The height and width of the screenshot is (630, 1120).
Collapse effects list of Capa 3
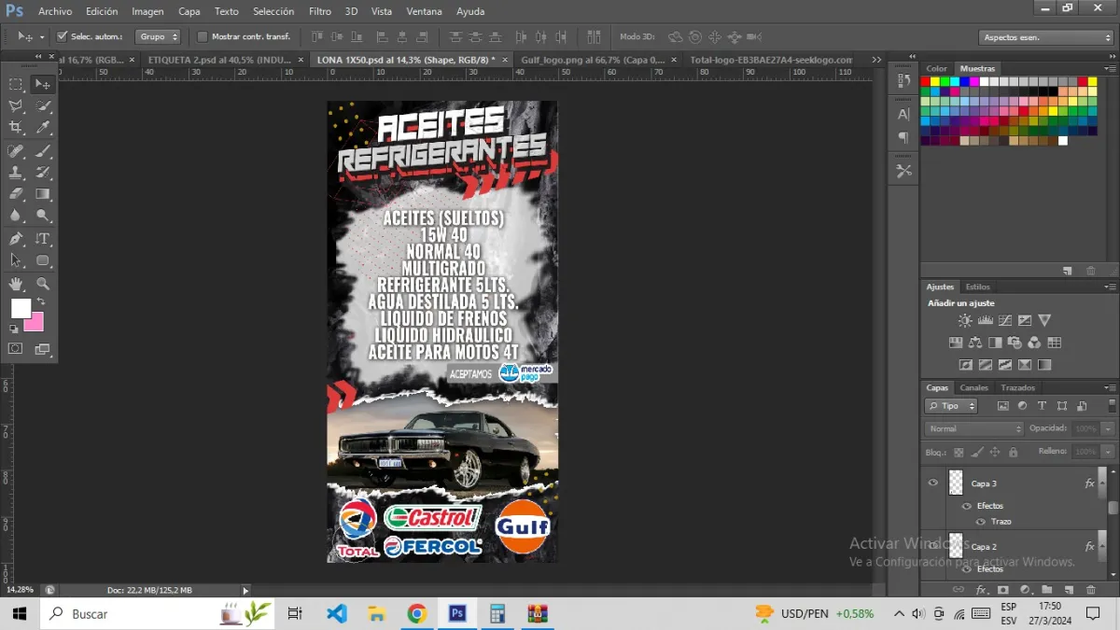pyautogui.click(x=1103, y=483)
